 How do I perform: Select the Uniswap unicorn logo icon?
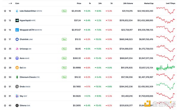point(17,49)
